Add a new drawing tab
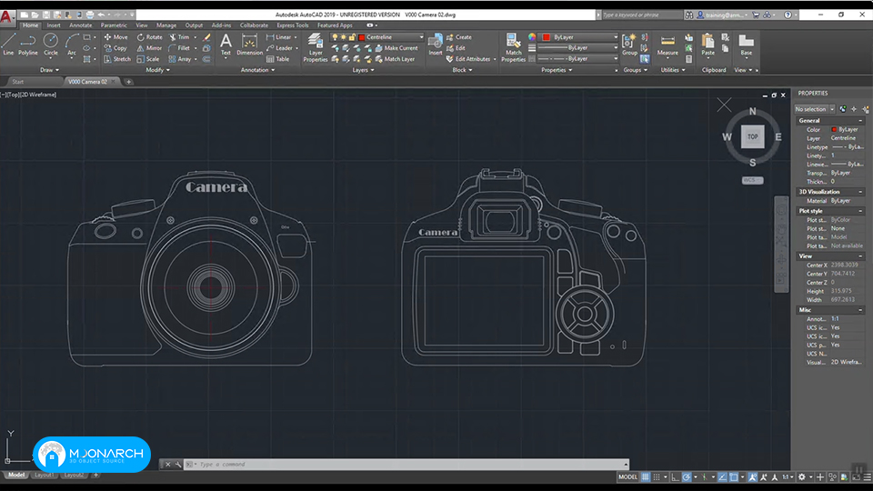This screenshot has height=491, width=873. (128, 82)
